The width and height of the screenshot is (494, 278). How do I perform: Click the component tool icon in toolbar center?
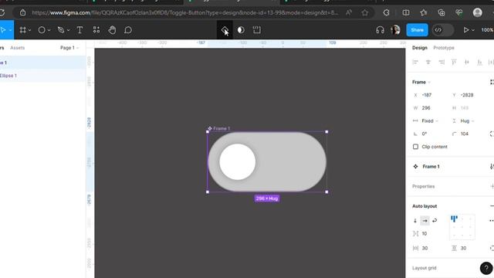point(225,30)
